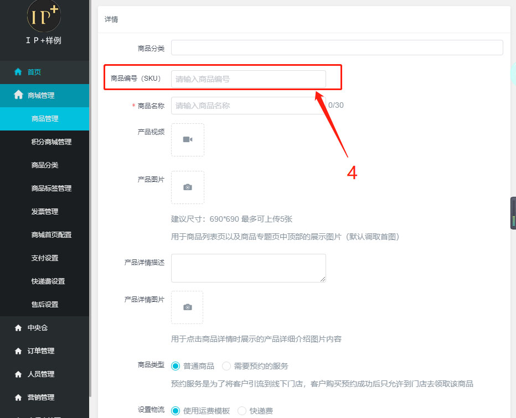Click the product image upload camera icon
Screen dimensions: 516x418
[x=188, y=187]
